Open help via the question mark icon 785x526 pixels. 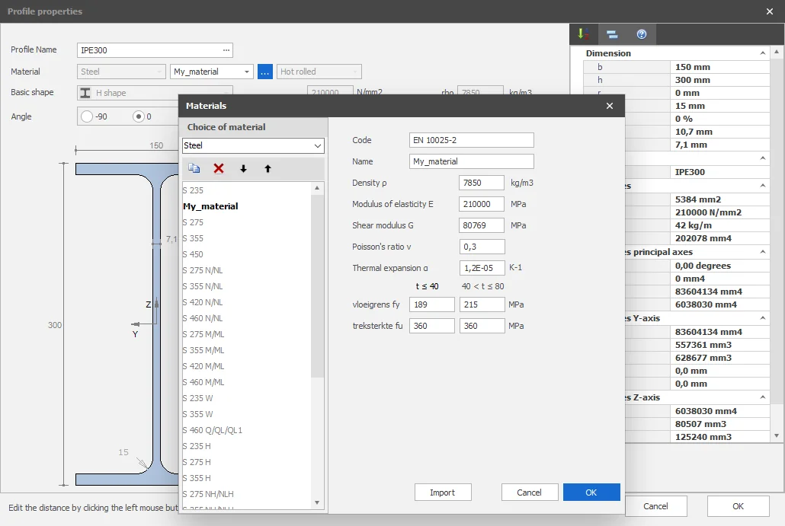[x=641, y=34]
